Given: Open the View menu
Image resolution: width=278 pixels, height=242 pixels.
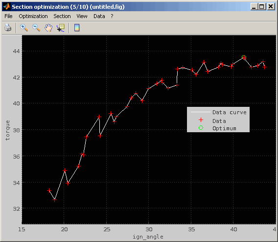Looking at the screenshot, I should [82, 16].
